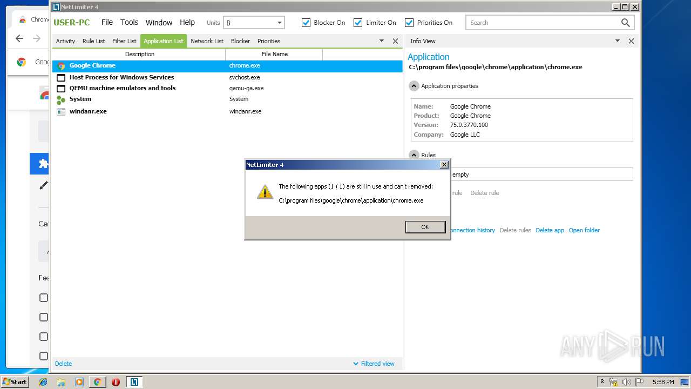Sort by the Description column header
Screen dimensions: 691x389
(139, 54)
